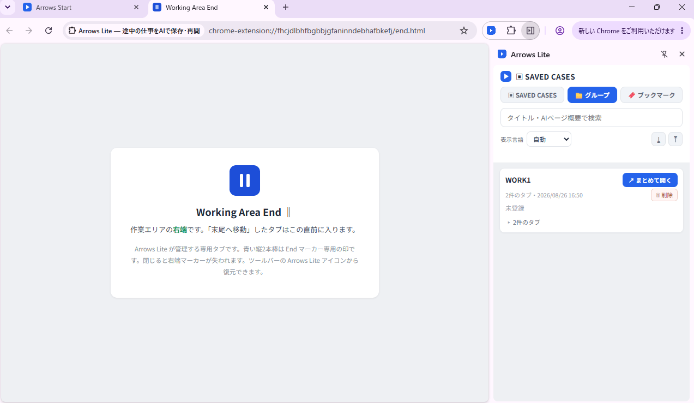
Task: Restore down the Chrome window
Action: coord(657,7)
